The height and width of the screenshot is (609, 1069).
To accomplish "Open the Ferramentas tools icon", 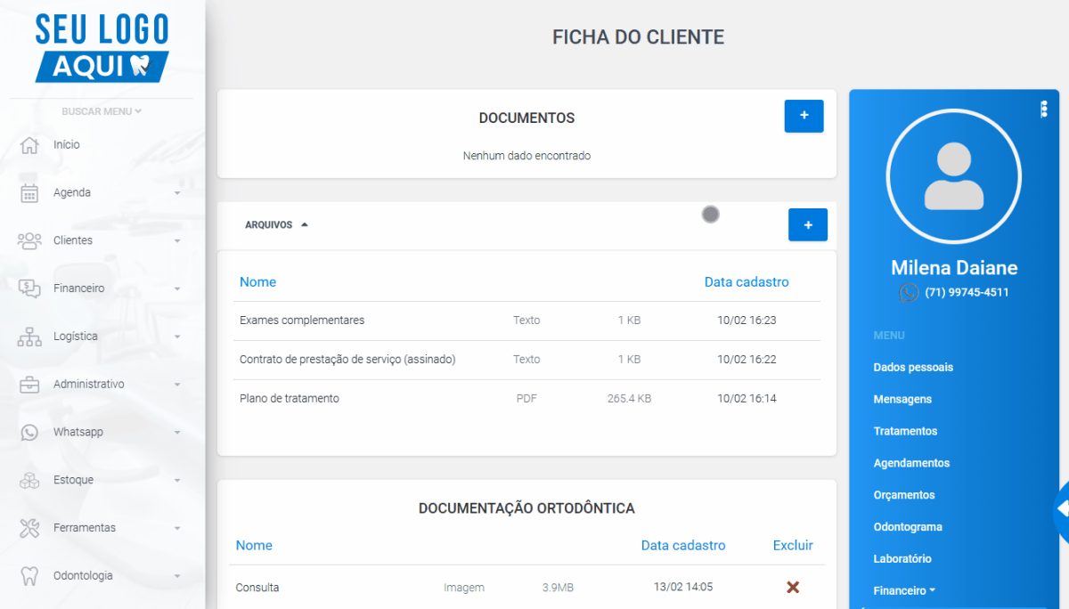I will [x=29, y=528].
